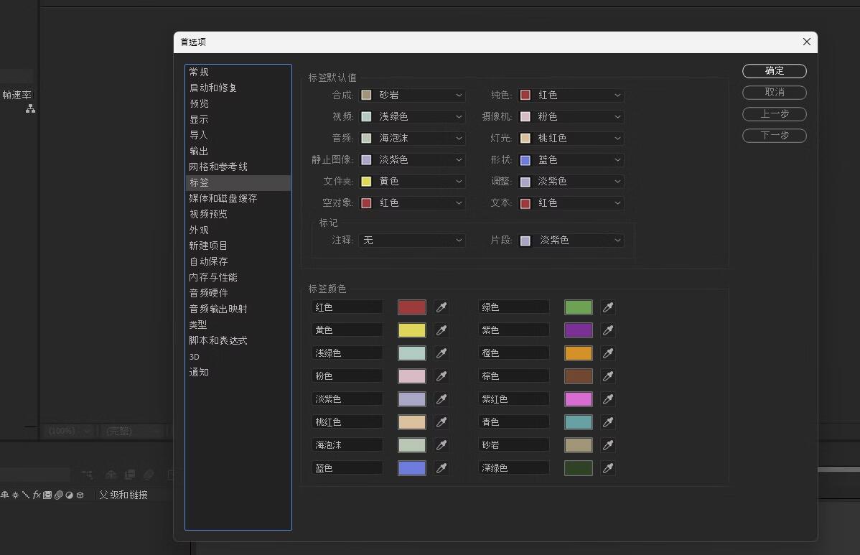
Task: Open the purple 紫色 color swatch
Action: coord(579,330)
